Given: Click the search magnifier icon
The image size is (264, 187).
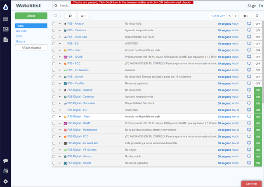Looking at the screenshot, I should (x=56, y=5).
